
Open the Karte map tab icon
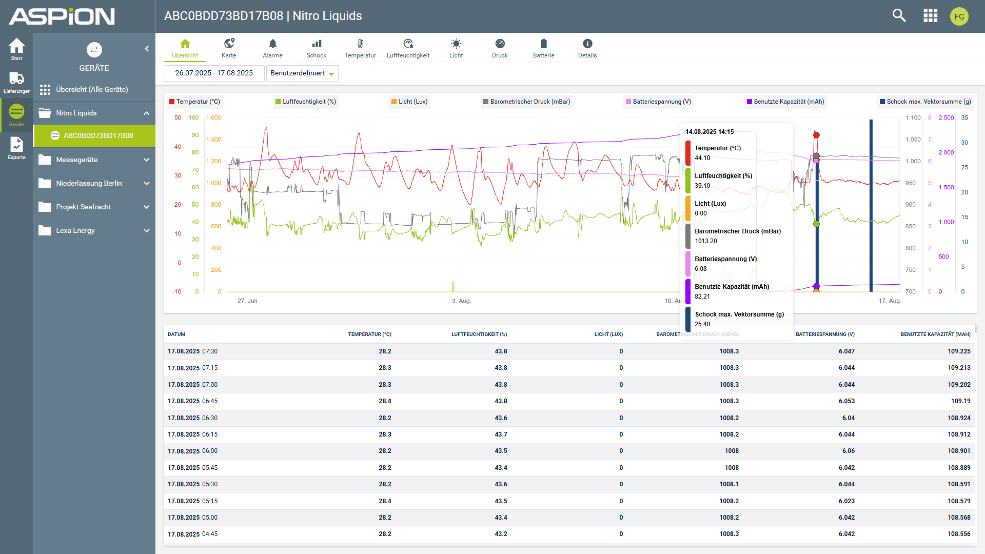(x=229, y=44)
